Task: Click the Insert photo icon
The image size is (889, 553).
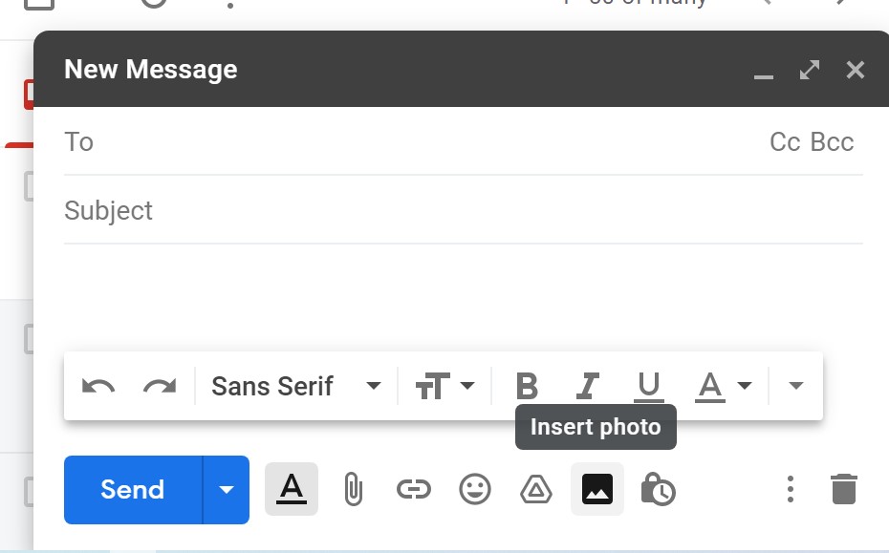Action: (x=597, y=490)
